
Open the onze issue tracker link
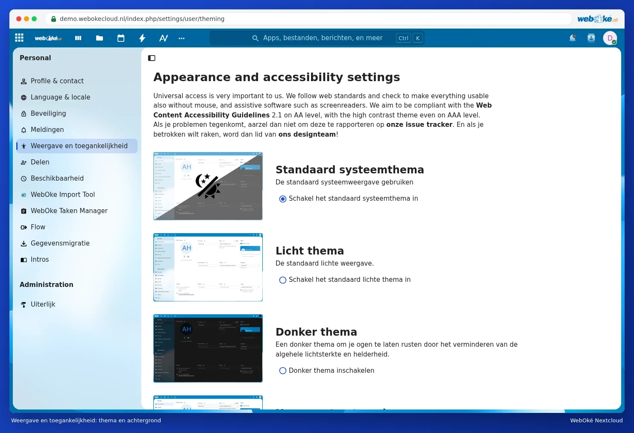pyautogui.click(x=419, y=125)
